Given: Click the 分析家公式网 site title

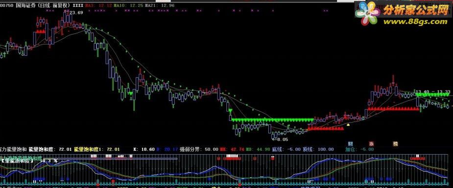Looking at the screenshot, I should [415, 11].
